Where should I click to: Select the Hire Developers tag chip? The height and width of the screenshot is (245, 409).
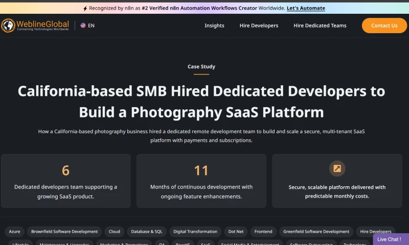[376, 231]
